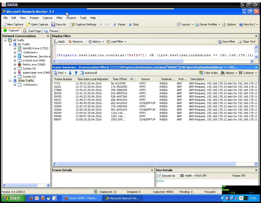Screen dimensions: 261x203
Task: Click the Find button in Frame Summary
Action: (60, 73)
